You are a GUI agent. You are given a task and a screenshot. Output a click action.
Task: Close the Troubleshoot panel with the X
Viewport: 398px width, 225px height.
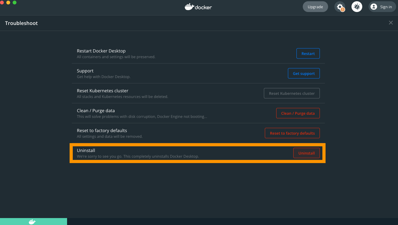click(x=391, y=23)
